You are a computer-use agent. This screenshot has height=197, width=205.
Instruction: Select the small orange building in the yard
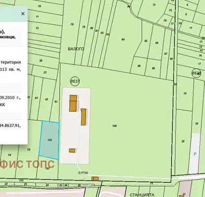tap(72, 151)
